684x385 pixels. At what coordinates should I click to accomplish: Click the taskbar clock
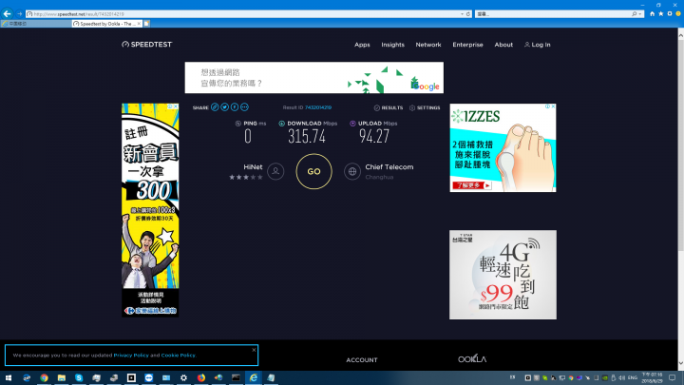652,377
